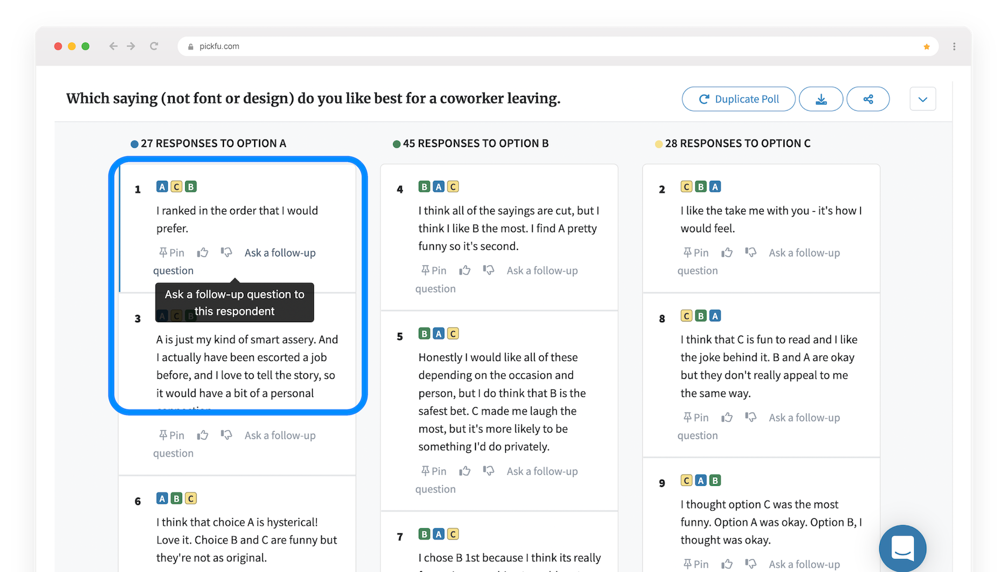Open browser three-dot menu
1008x572 pixels.
point(954,47)
